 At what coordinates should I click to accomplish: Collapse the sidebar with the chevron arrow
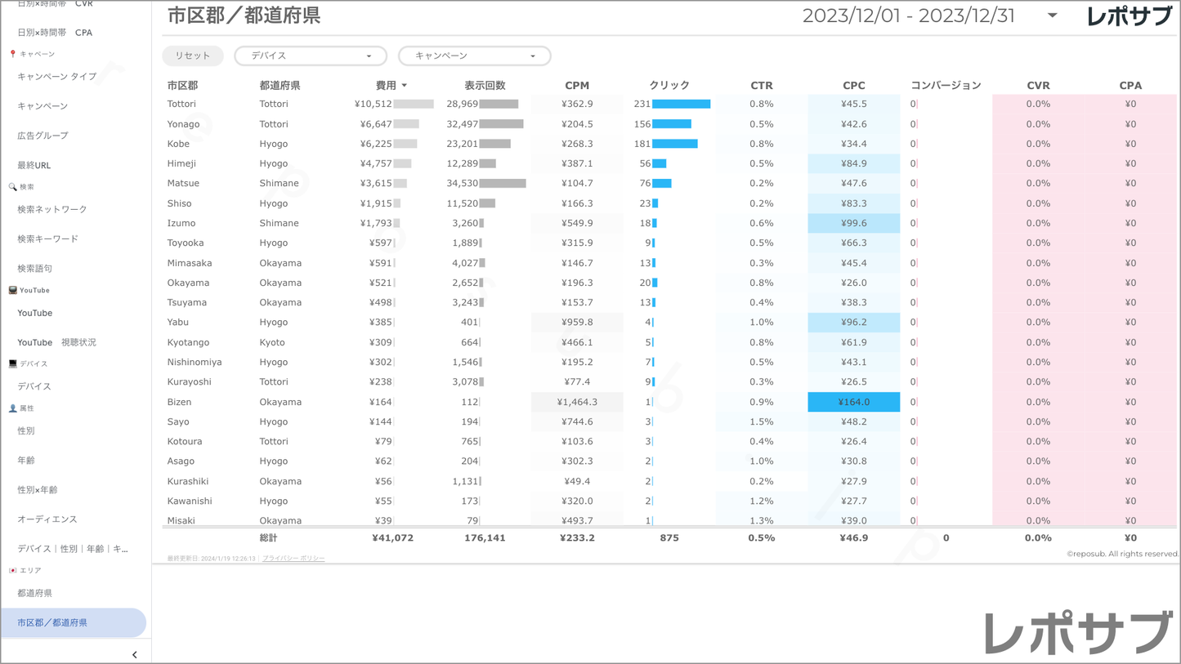(x=135, y=654)
